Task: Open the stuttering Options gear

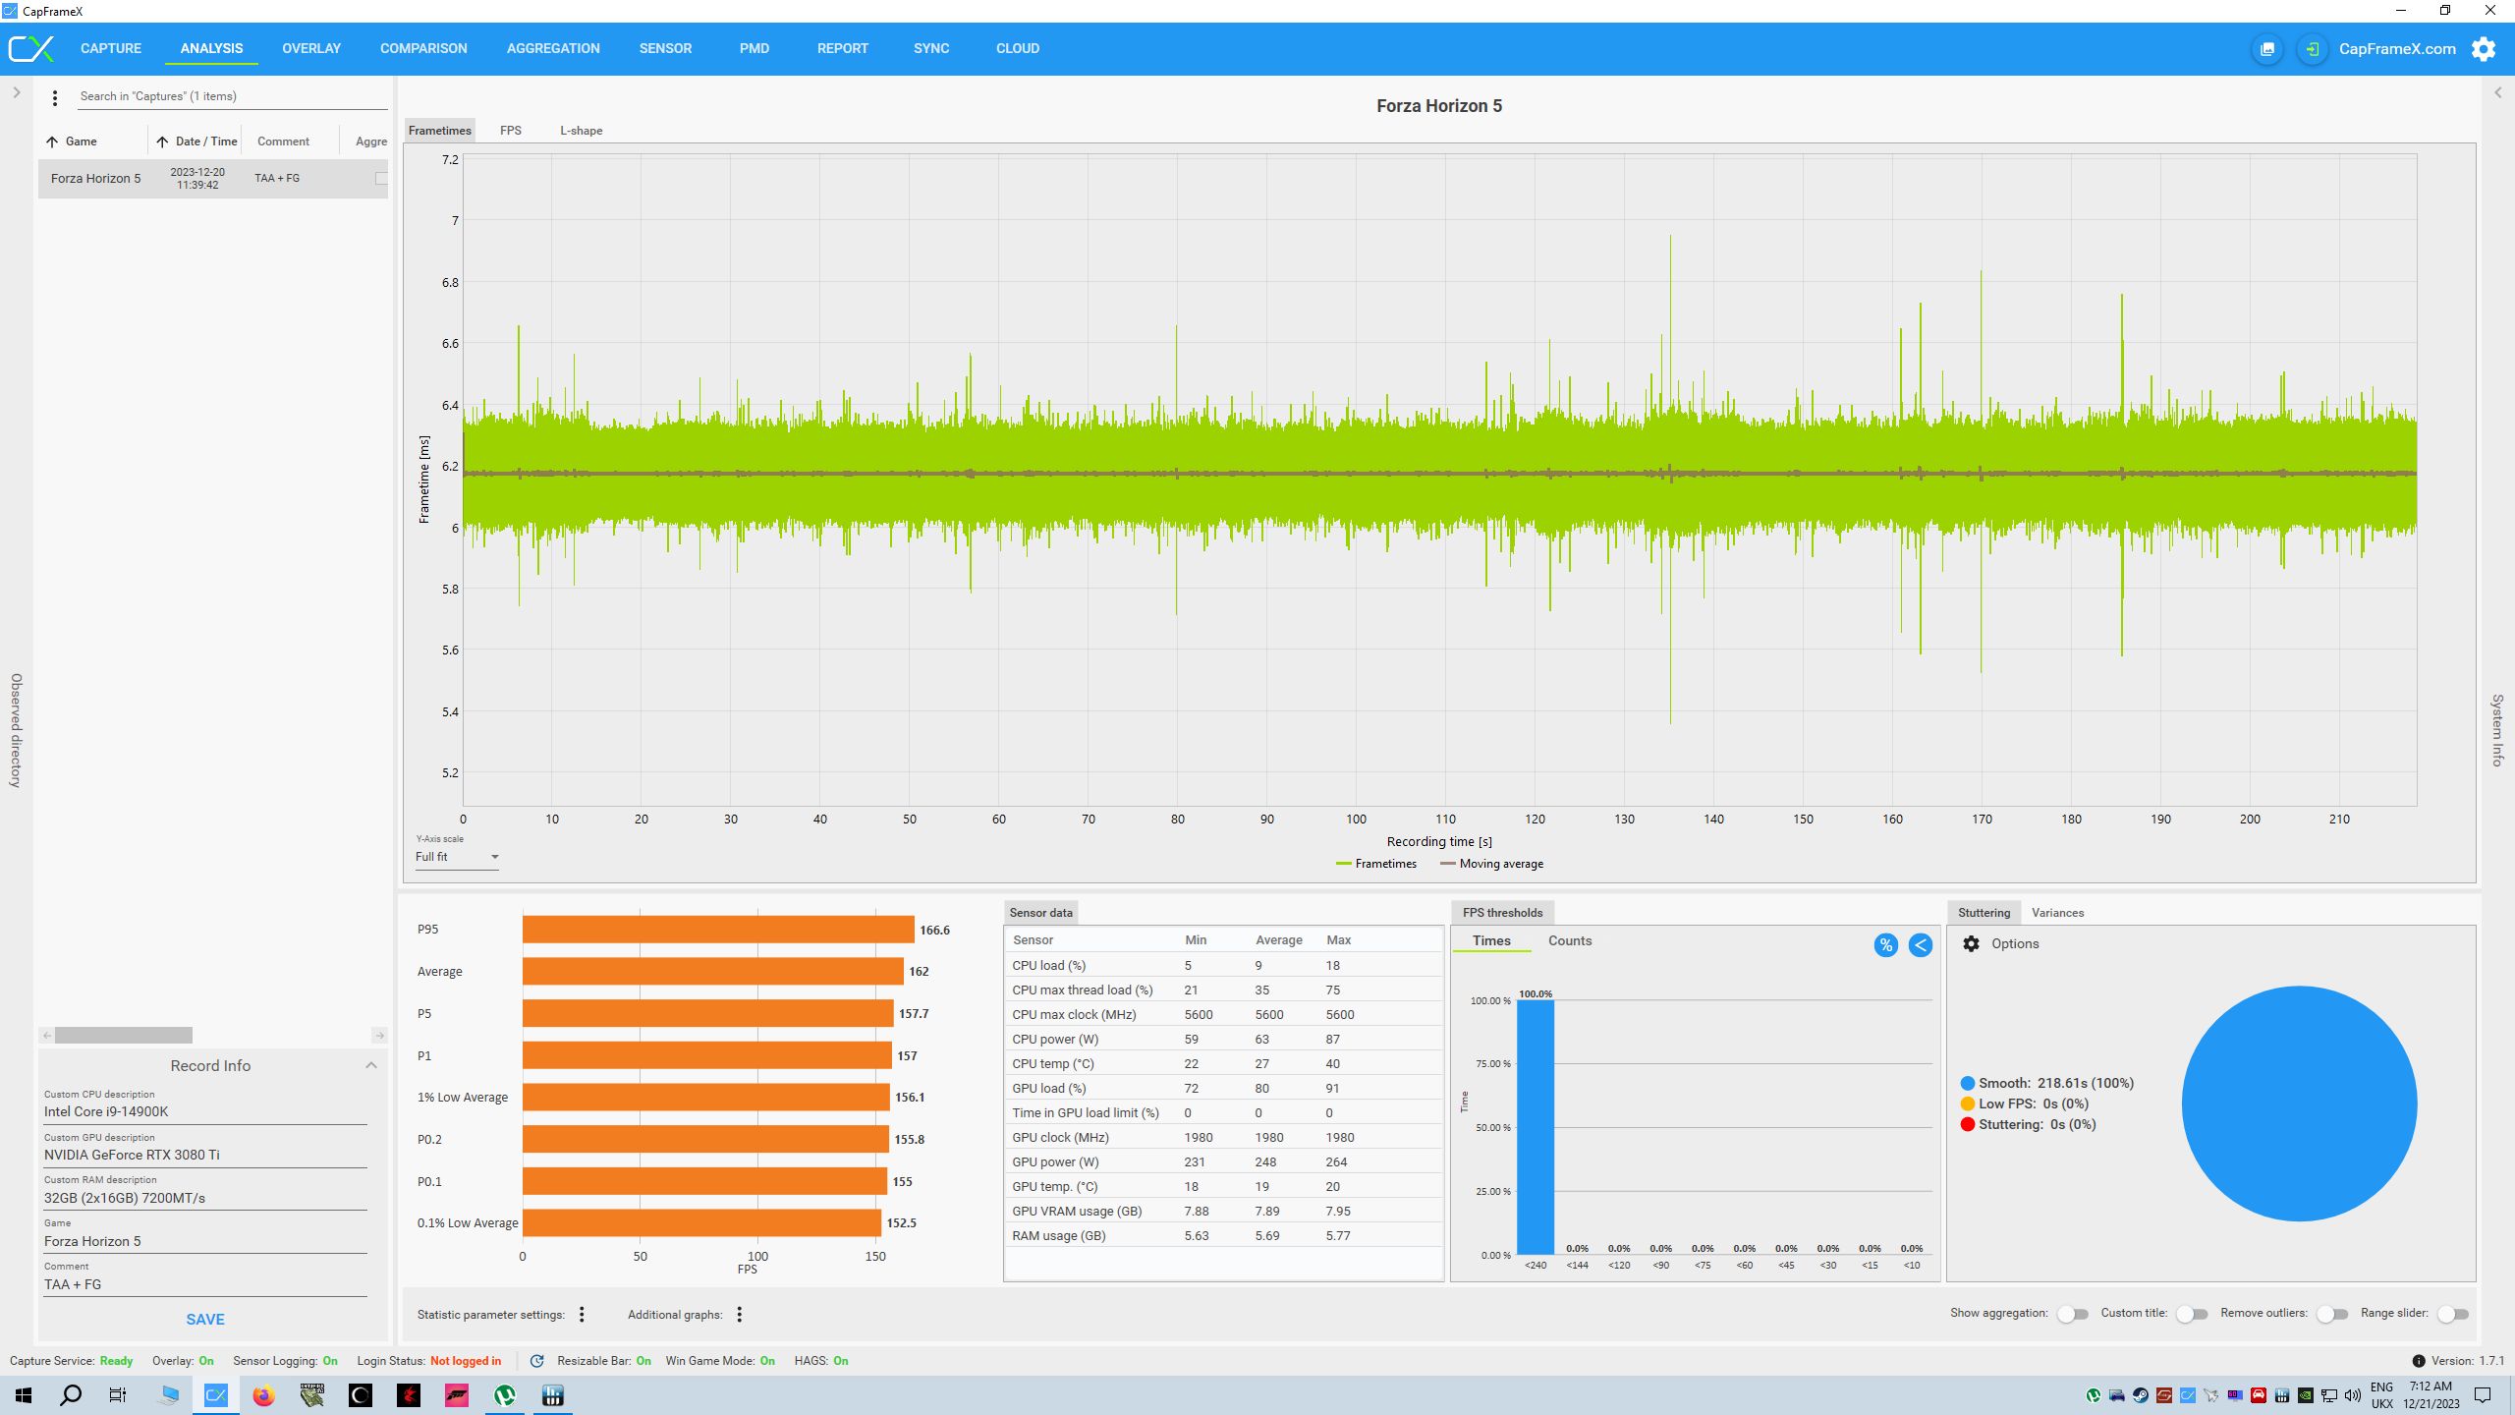Action: [1971, 943]
